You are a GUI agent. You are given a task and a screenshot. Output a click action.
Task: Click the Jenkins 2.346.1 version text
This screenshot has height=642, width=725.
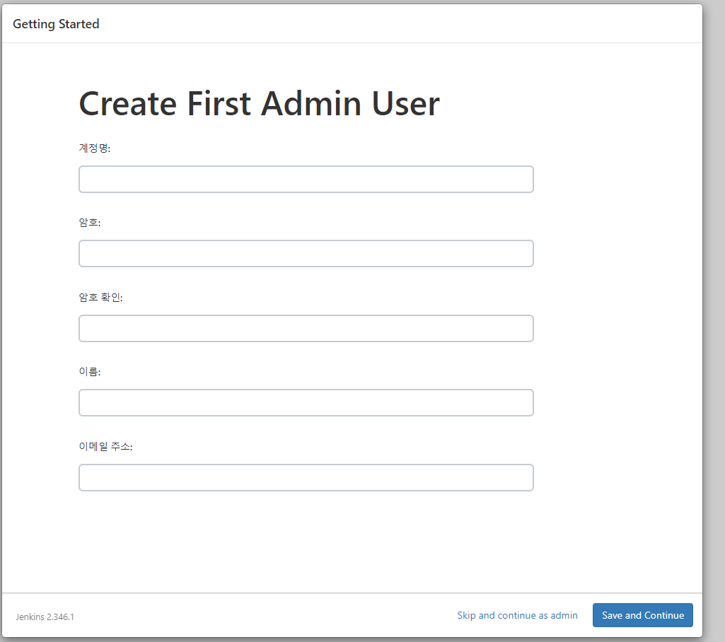(x=45, y=617)
